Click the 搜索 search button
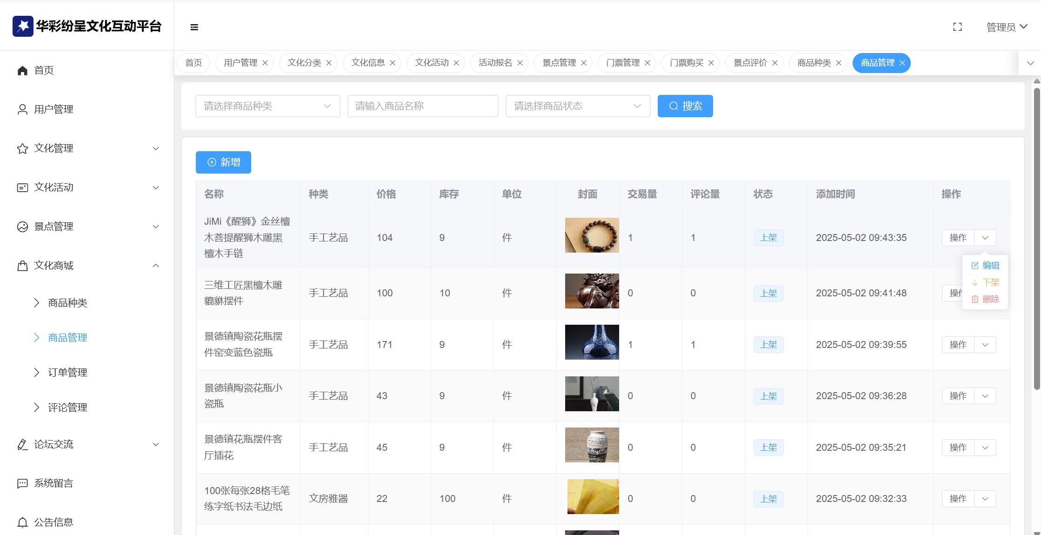The height and width of the screenshot is (535, 1041). (685, 106)
